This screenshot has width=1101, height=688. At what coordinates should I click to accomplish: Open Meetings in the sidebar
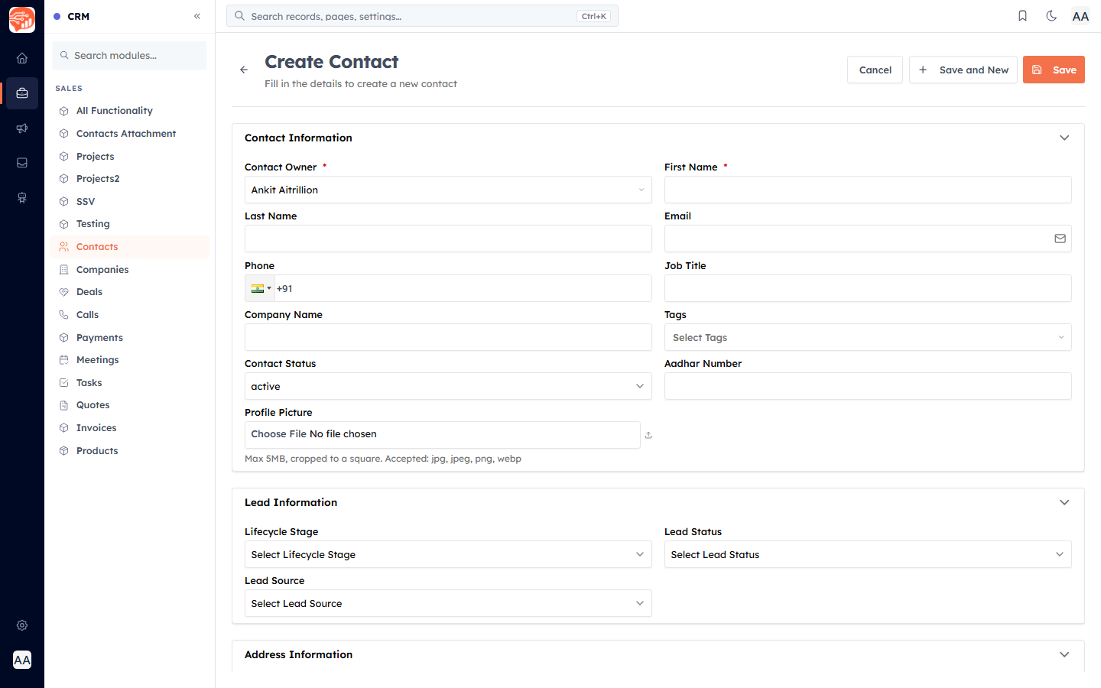[130, 360]
